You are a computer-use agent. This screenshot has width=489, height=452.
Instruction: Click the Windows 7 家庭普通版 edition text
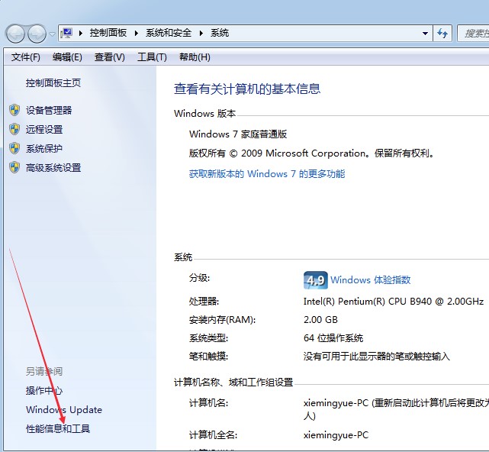[238, 134]
